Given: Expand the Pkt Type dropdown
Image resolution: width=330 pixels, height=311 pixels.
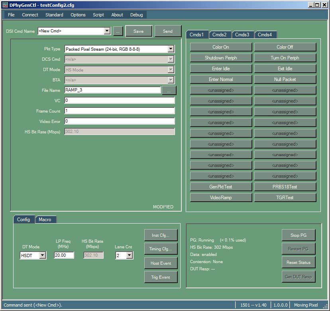Looking at the screenshot, I should 171,49.
